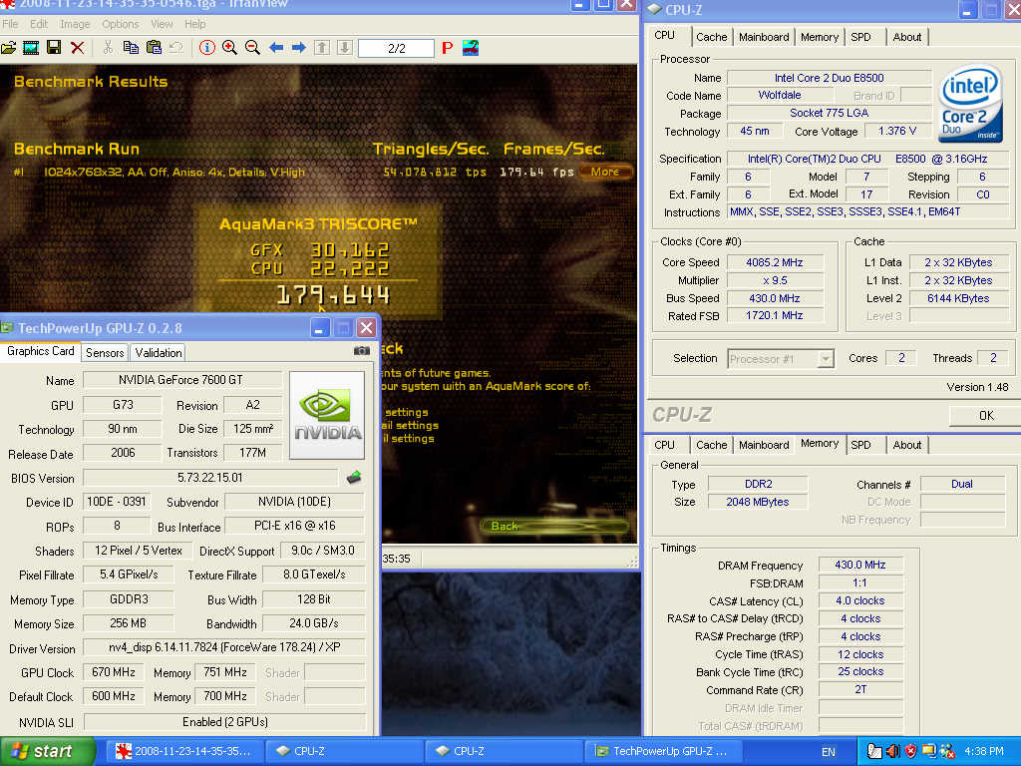The image size is (1021, 766).
Task: Open the View menu in IrfanView
Action: pyautogui.click(x=162, y=24)
